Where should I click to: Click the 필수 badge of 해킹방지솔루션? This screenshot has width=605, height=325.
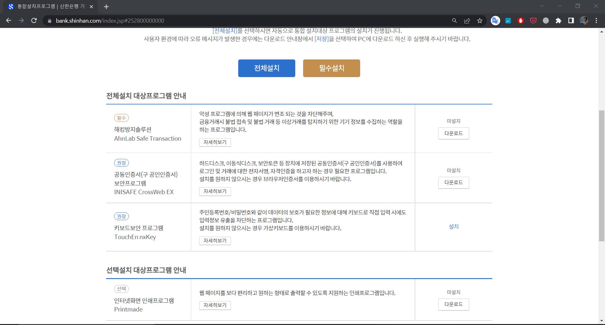click(x=121, y=118)
